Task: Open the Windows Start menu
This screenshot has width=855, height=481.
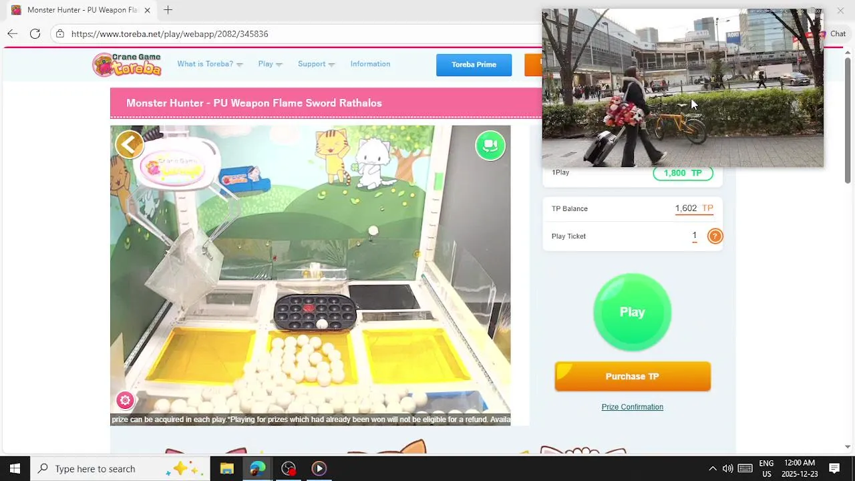Action: (15, 468)
